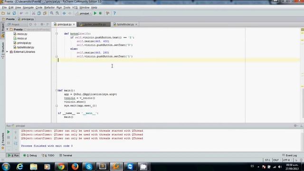Toggle the Project side tool window tab
The image size is (304, 171).
(3, 30)
